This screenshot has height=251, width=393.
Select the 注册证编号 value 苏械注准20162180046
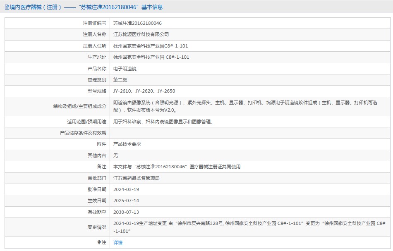point(137,24)
